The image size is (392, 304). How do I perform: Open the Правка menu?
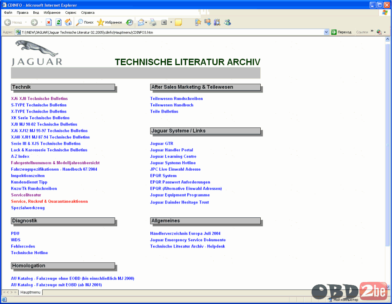coord(22,13)
